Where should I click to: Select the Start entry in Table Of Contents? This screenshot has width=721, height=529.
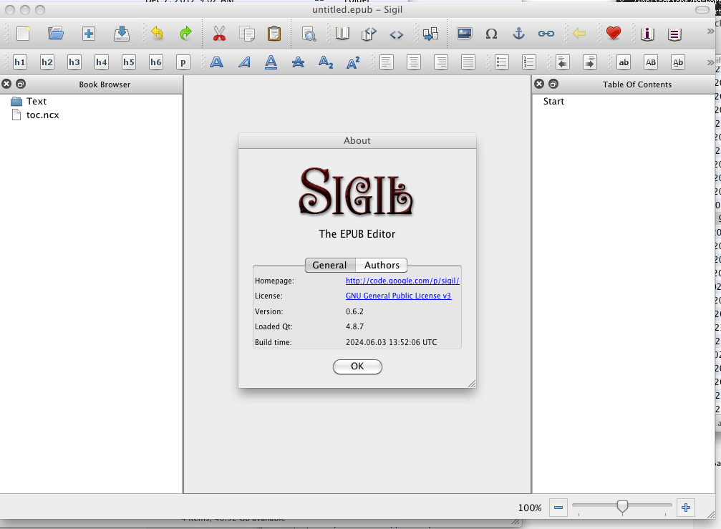tap(553, 102)
